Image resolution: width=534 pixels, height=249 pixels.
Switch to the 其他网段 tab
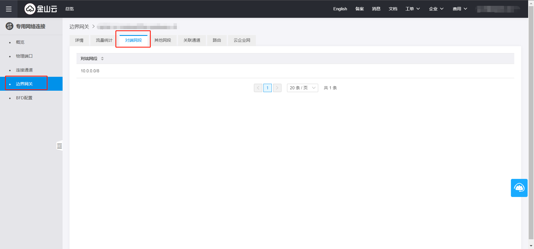pos(163,40)
